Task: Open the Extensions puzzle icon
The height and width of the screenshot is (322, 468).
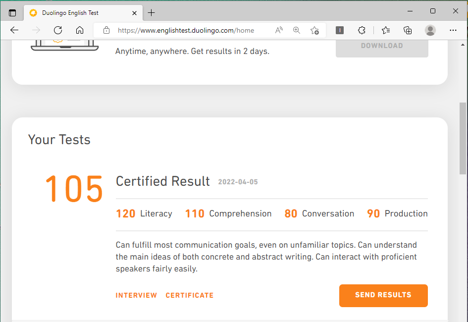Action: (362, 30)
